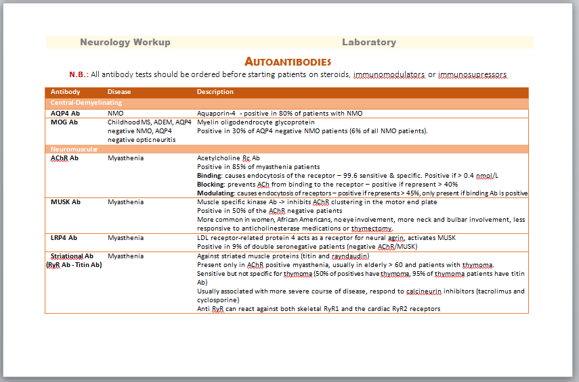Image resolution: width=579 pixels, height=382 pixels.
Task: Click the "AChR Ab" antibody cell
Action: [65, 158]
